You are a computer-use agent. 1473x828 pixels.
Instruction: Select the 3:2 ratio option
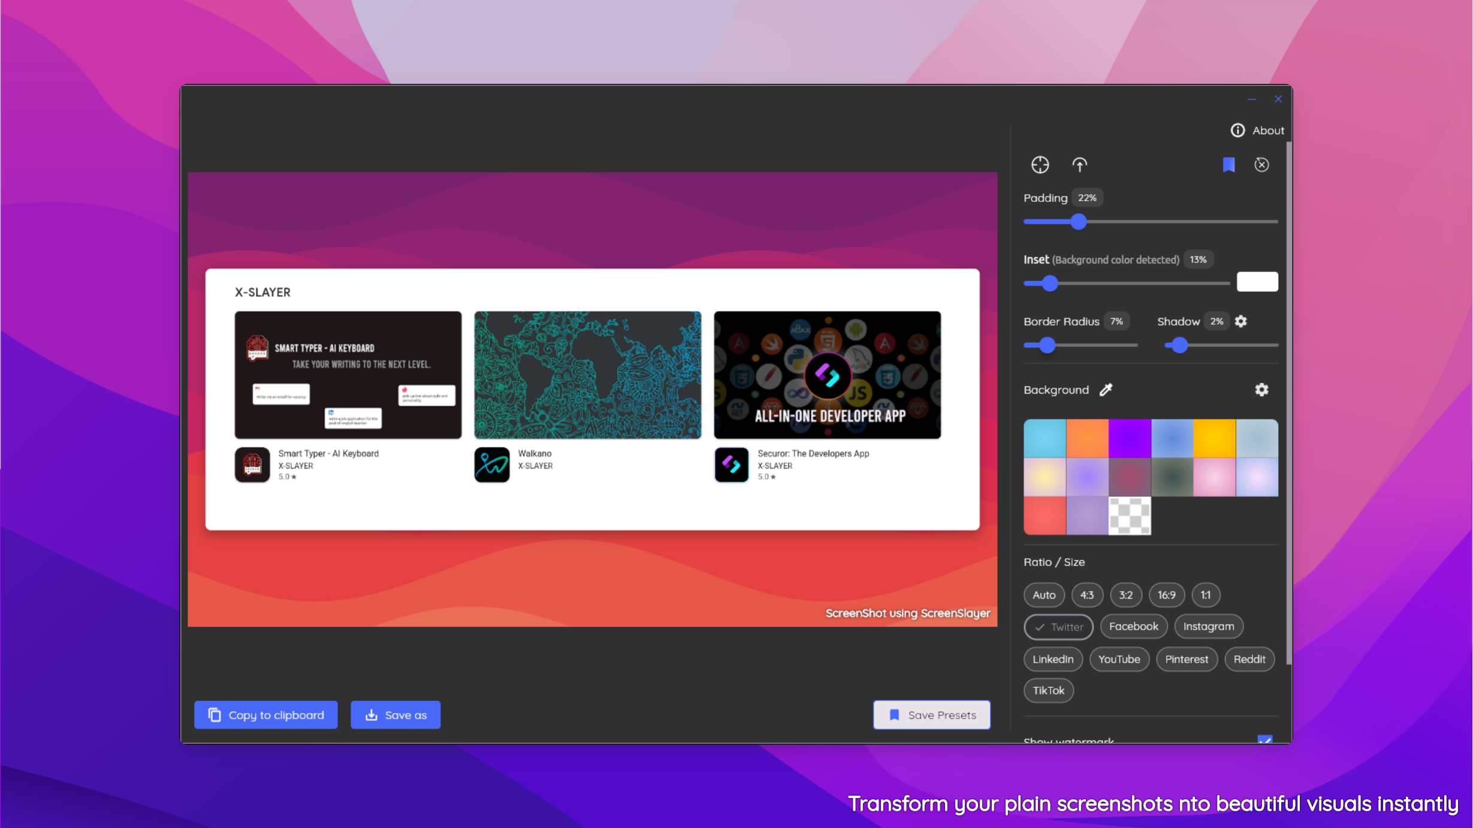1126,595
